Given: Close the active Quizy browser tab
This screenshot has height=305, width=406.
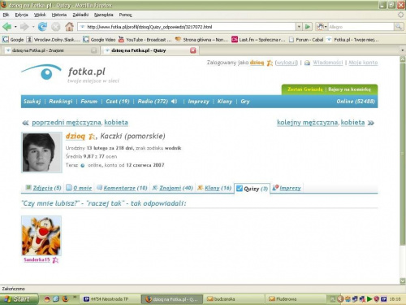Looking at the screenshot, I should 192,50.
